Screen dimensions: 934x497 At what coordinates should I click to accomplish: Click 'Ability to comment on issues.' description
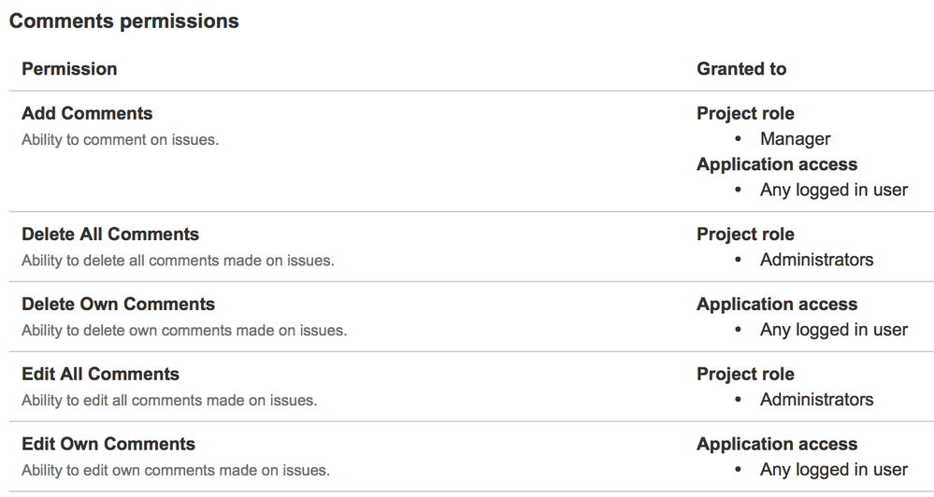121,140
